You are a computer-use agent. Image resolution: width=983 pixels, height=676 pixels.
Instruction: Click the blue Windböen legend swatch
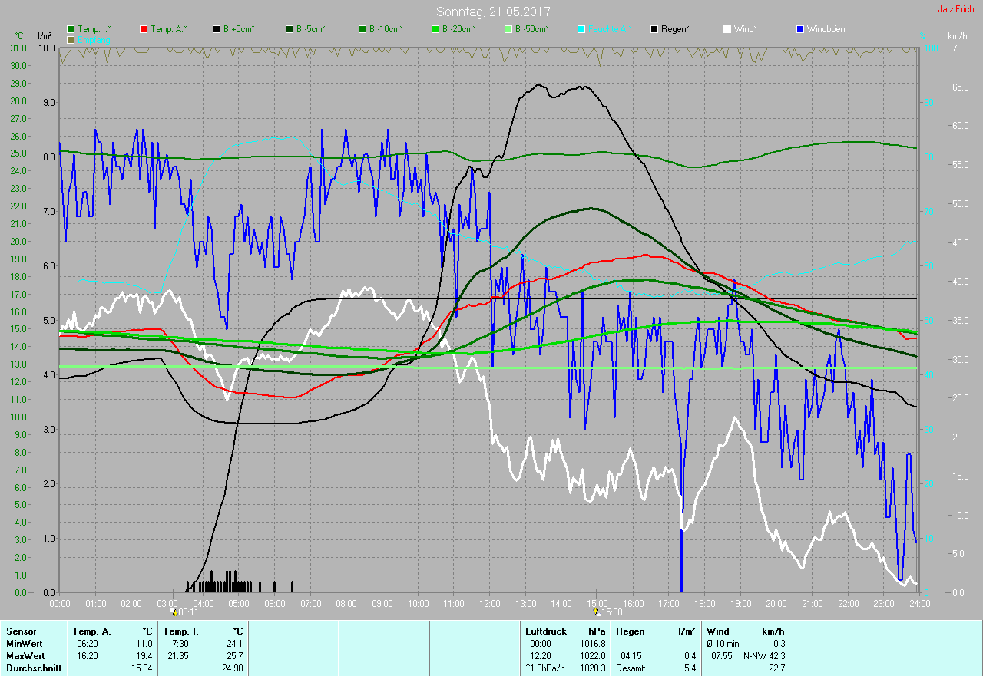pyautogui.click(x=800, y=29)
